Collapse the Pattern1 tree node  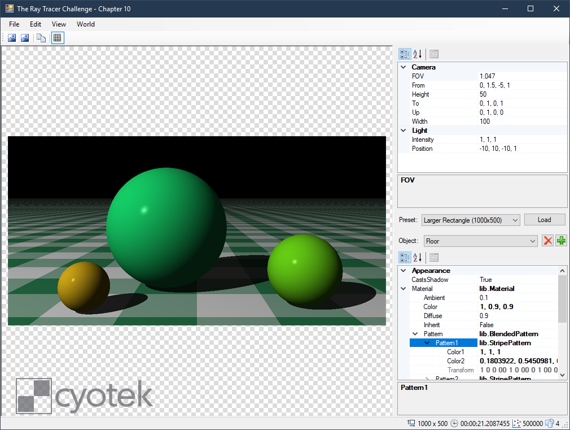(x=427, y=343)
